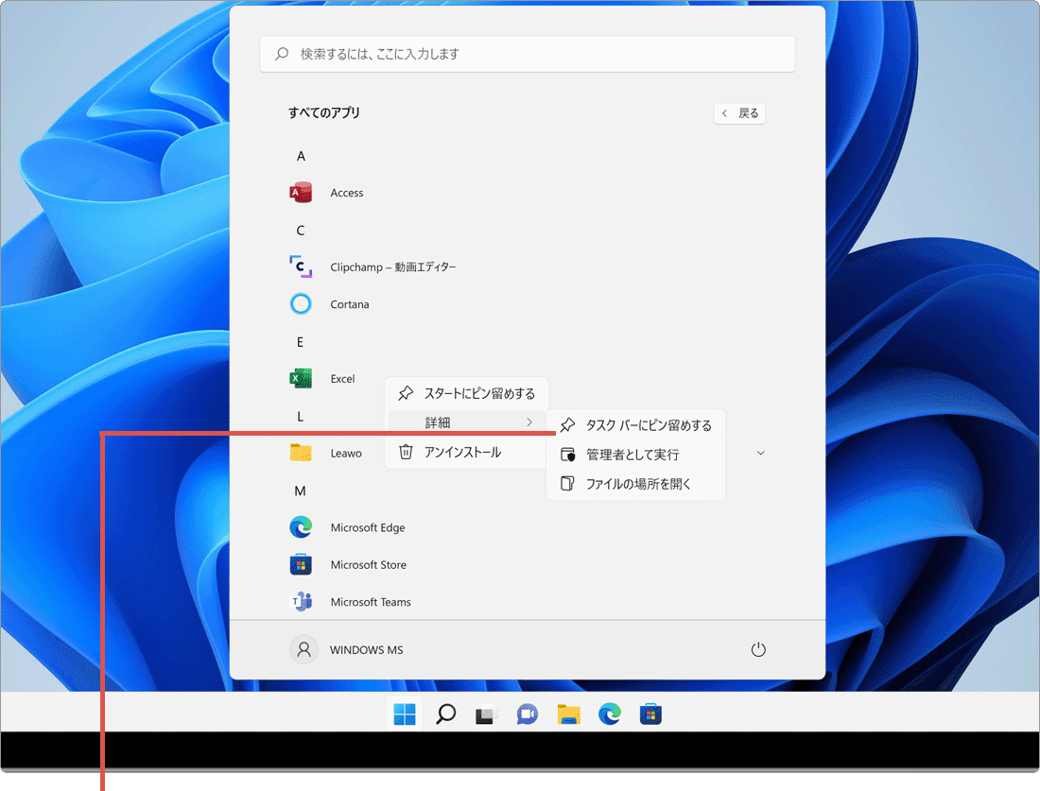Screen dimensions: 1040x791
Task: Open the Microsoft Edge app name
Action: point(368,527)
